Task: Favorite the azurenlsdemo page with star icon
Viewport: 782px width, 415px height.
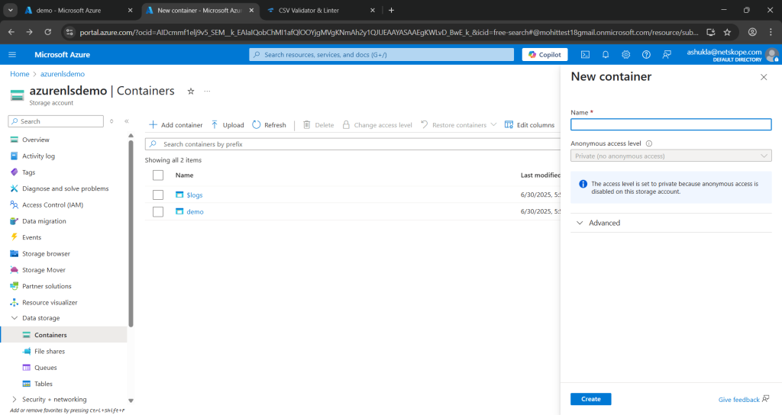Action: click(190, 92)
